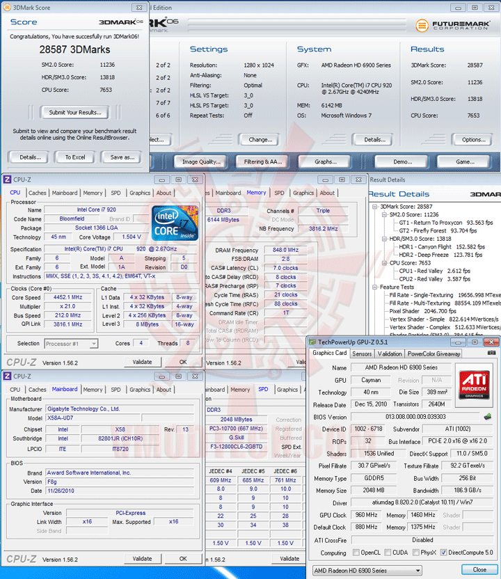Click the GPU-Z camera screenshot icon
This screenshot has height=579, width=501.
click(x=491, y=353)
